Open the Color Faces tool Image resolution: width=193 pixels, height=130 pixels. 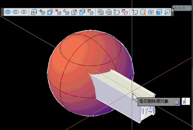90,12
